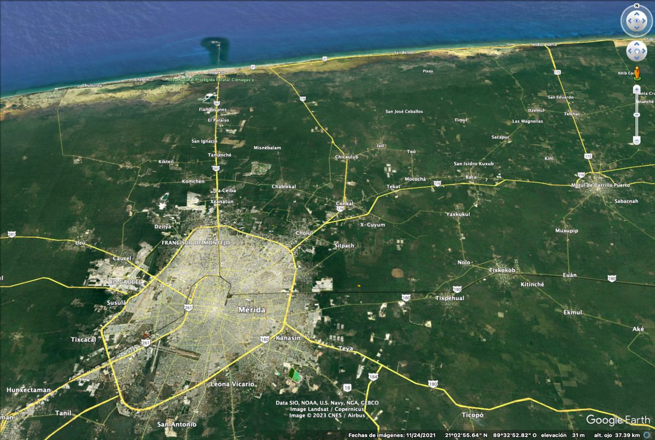655x440 pixels.
Task: Click the Sabacnah label
Action: [x=626, y=201]
